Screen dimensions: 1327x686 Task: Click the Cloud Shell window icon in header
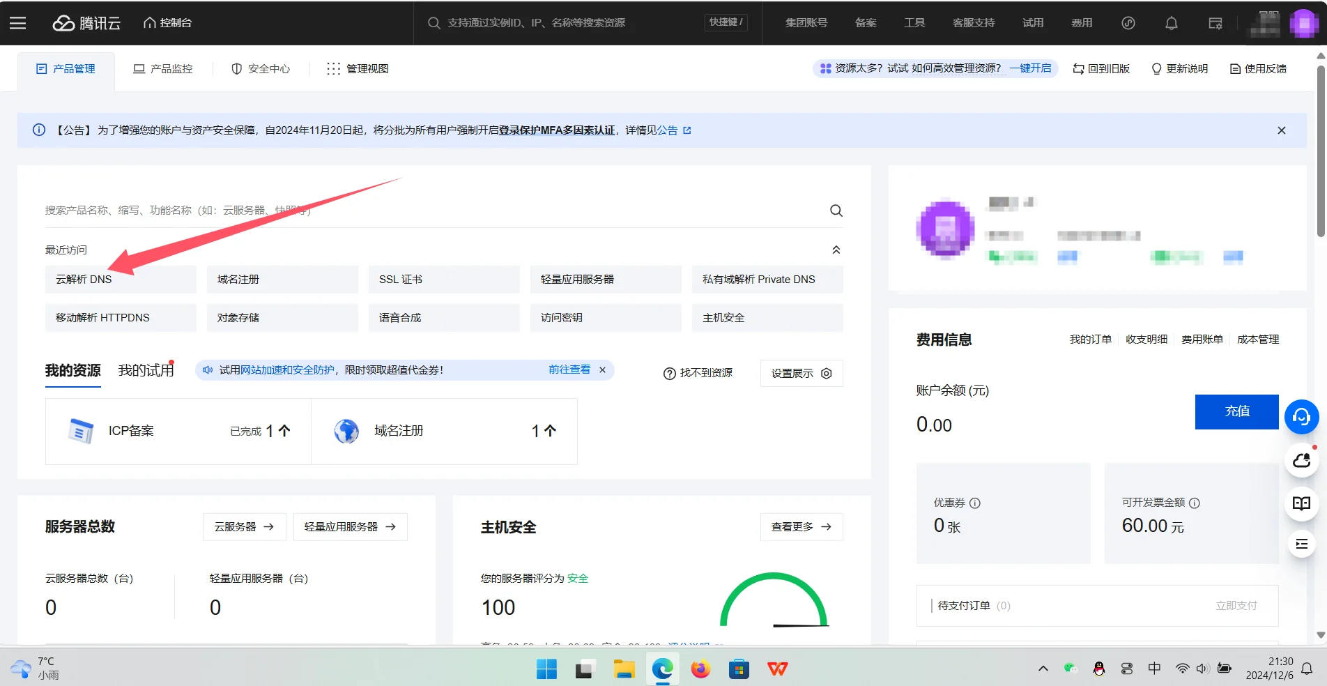pos(1215,23)
